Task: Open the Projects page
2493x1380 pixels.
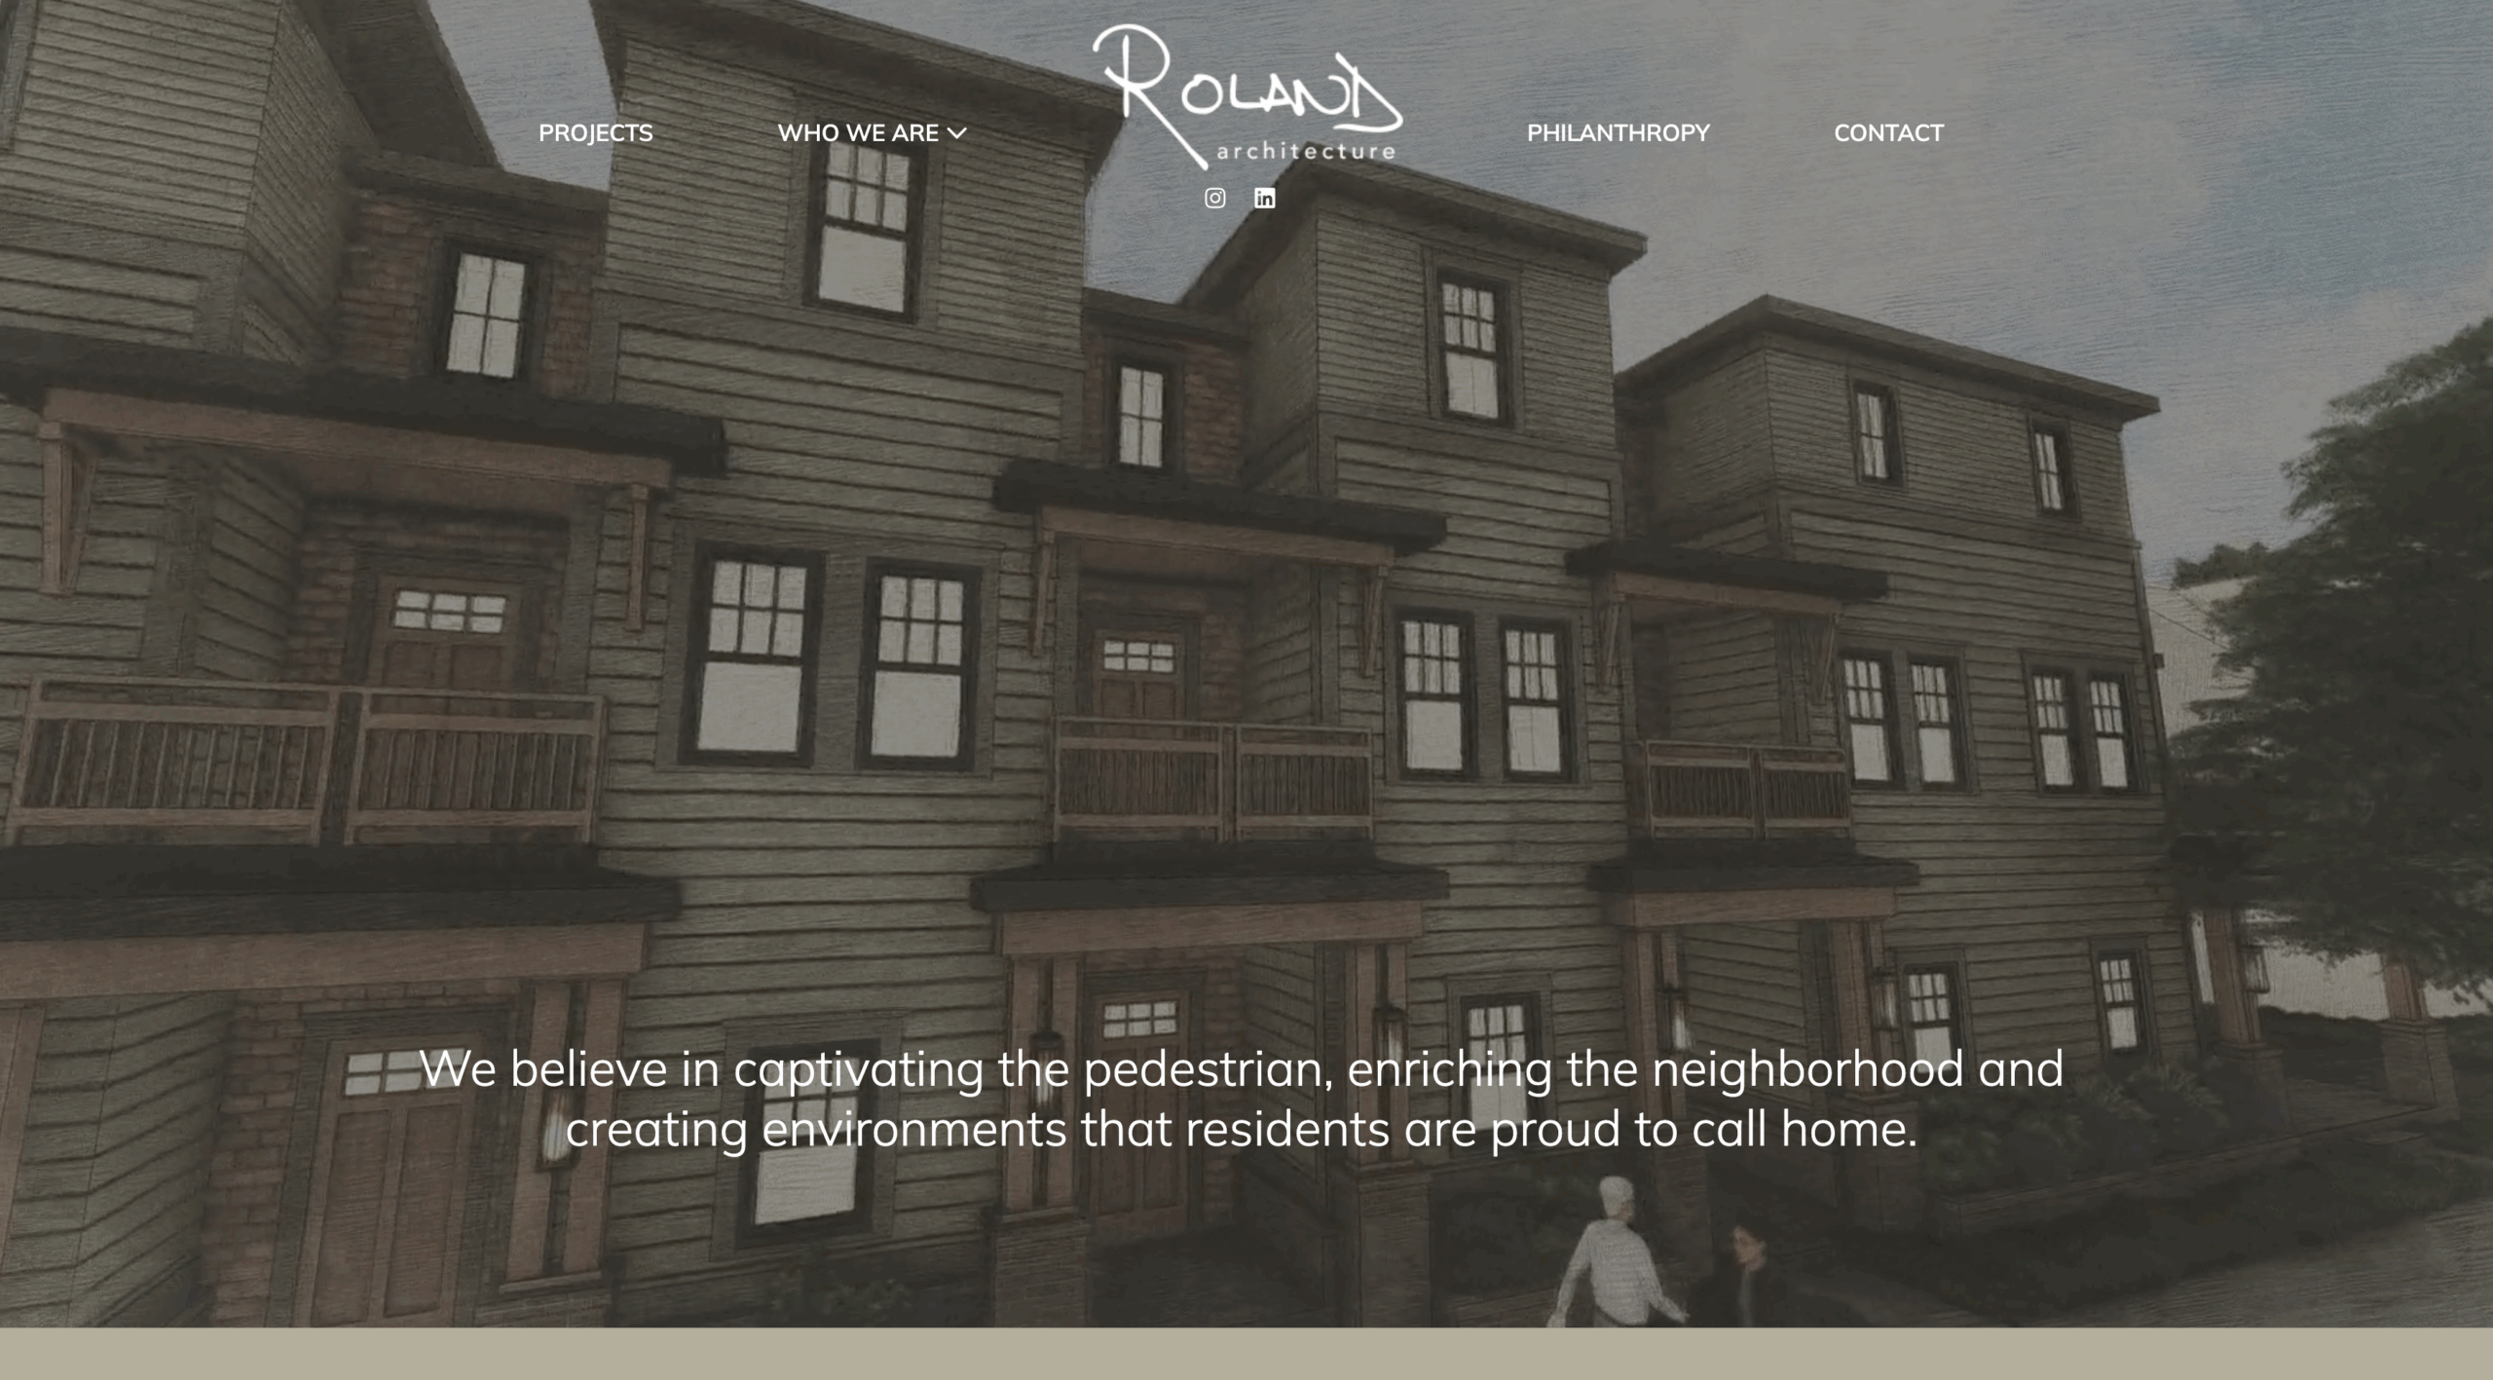Action: 595,133
